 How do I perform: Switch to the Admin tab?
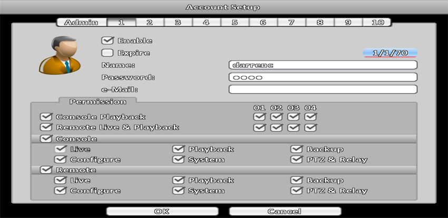[x=81, y=23]
